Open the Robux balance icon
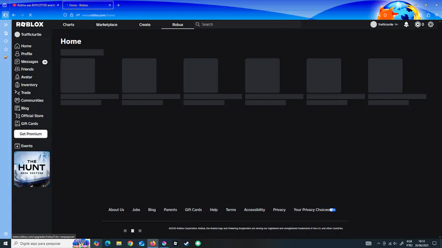This screenshot has height=248, width=442. click(418, 25)
